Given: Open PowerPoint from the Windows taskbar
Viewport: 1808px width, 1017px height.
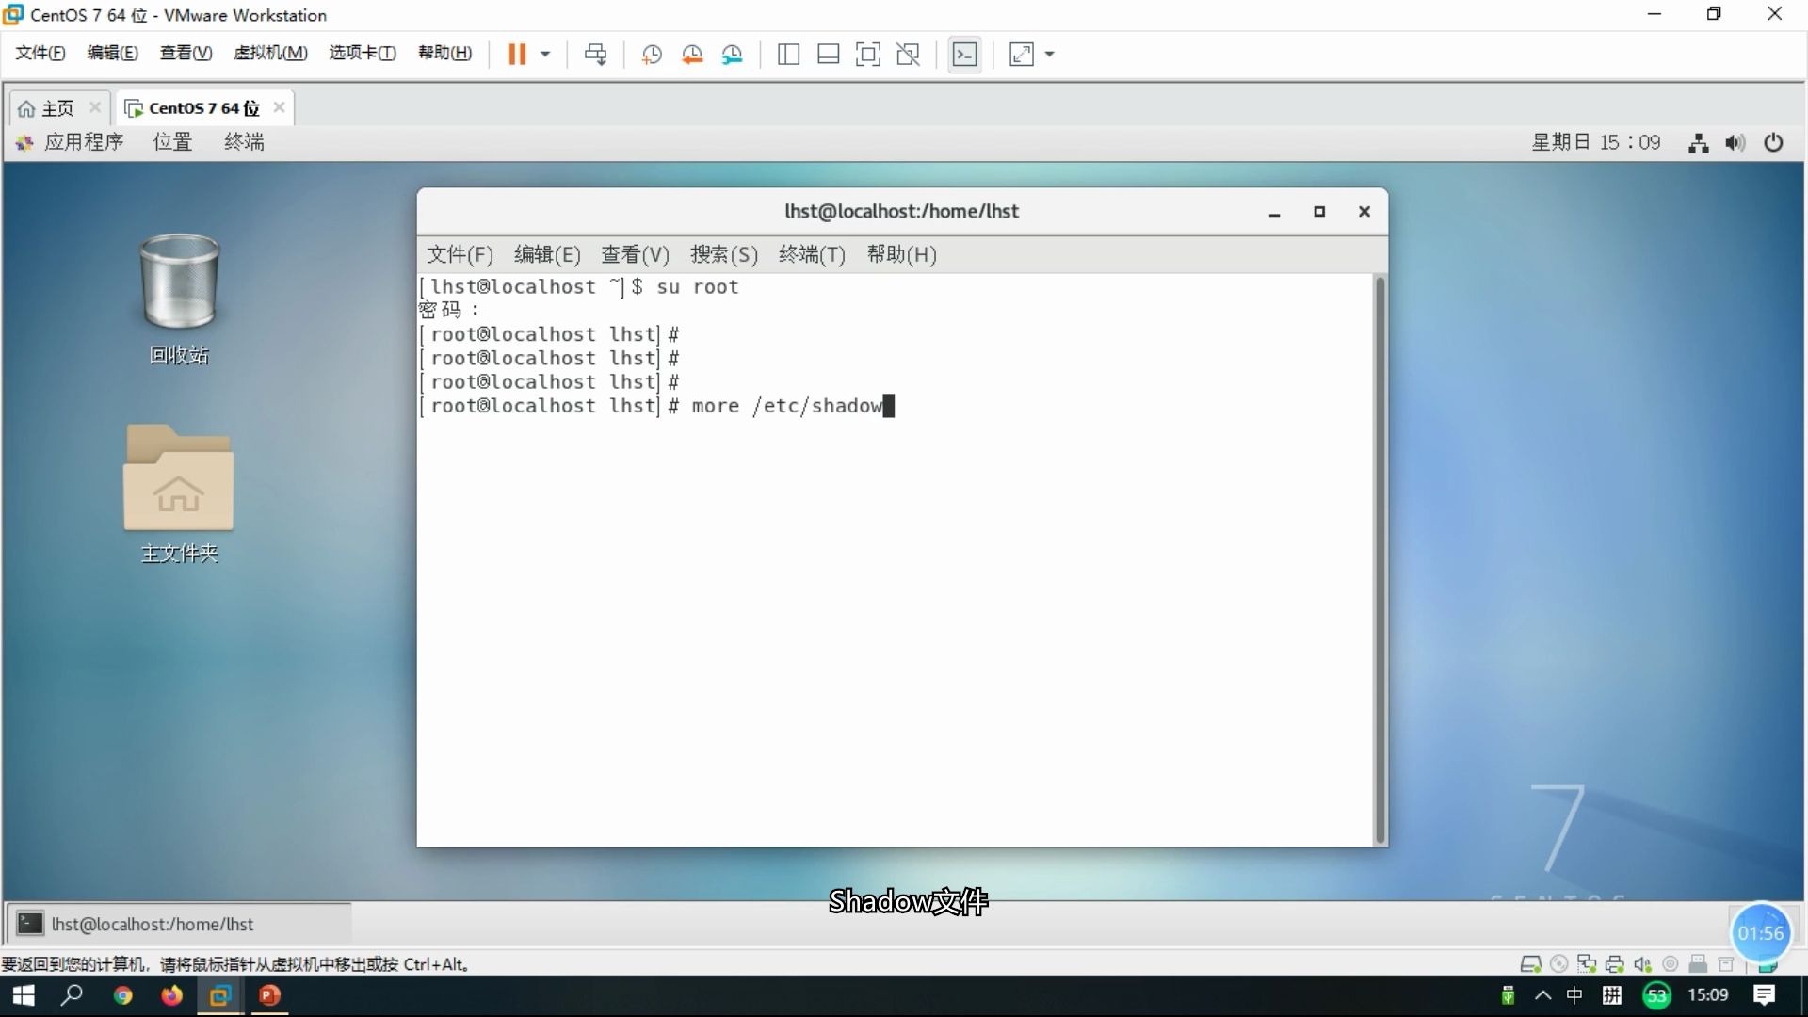Looking at the screenshot, I should pyautogui.click(x=269, y=995).
